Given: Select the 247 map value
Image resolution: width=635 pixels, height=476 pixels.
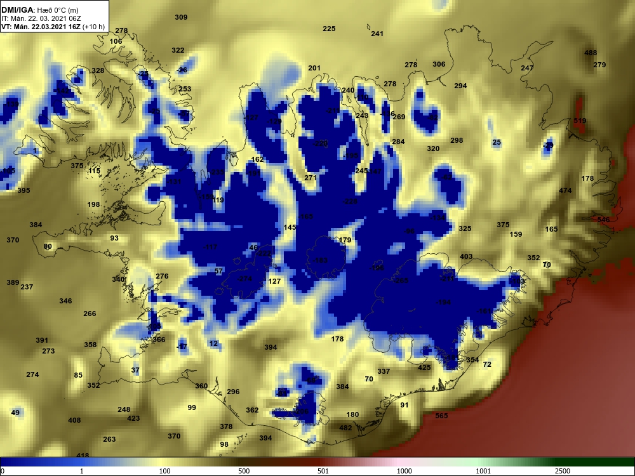Looking at the screenshot, I should click(x=527, y=68).
